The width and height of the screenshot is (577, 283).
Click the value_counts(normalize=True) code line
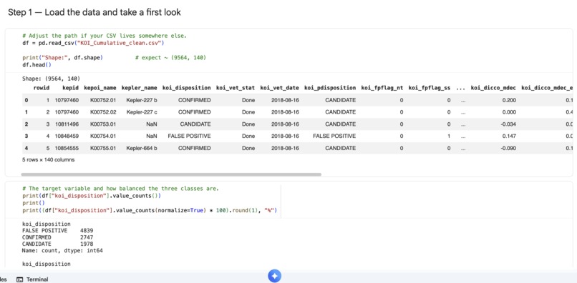click(150, 210)
